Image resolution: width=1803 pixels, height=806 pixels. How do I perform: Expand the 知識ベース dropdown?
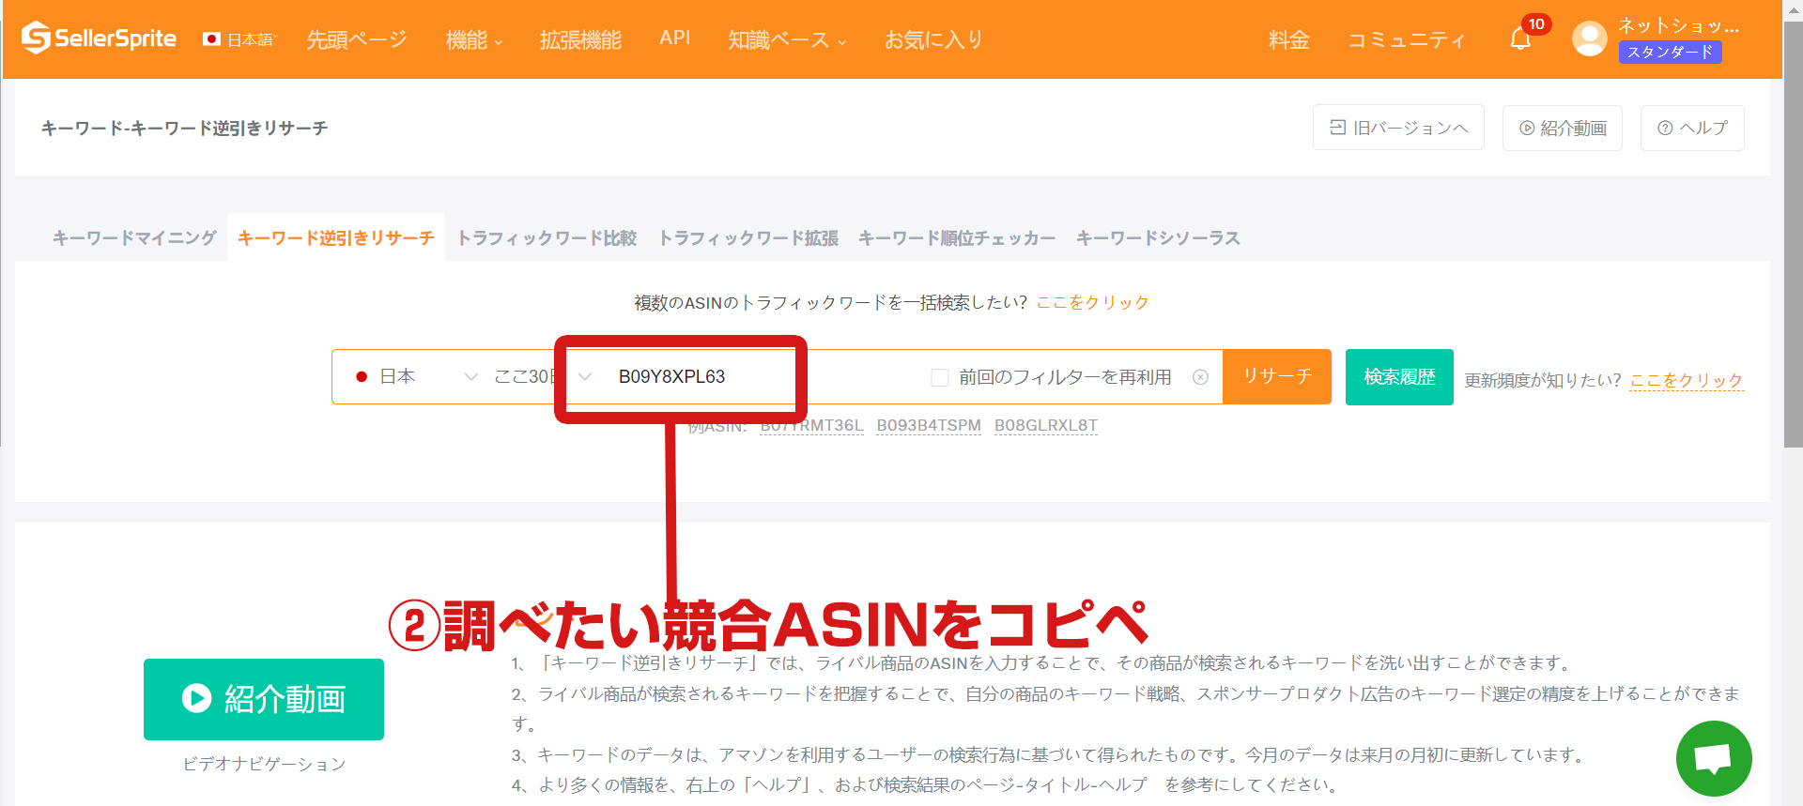(x=787, y=39)
